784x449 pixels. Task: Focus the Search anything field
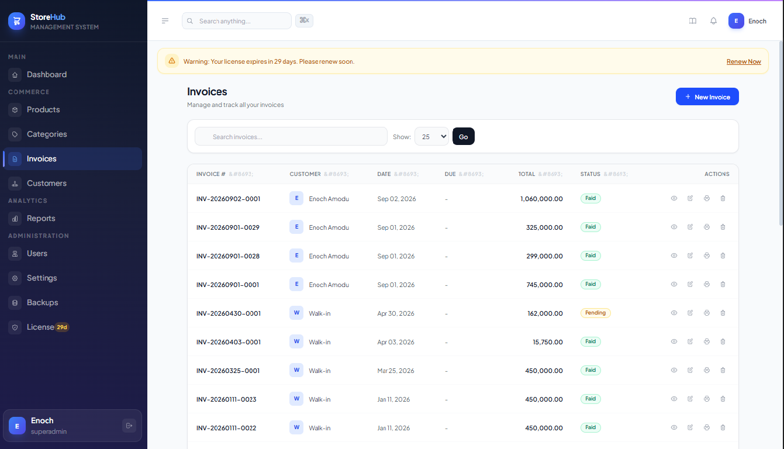click(237, 21)
